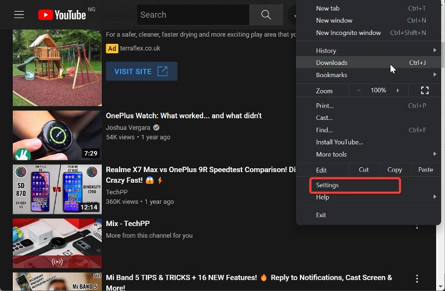This screenshot has width=445, height=291.
Task: Open a New Incognito window
Action: pos(368,33)
